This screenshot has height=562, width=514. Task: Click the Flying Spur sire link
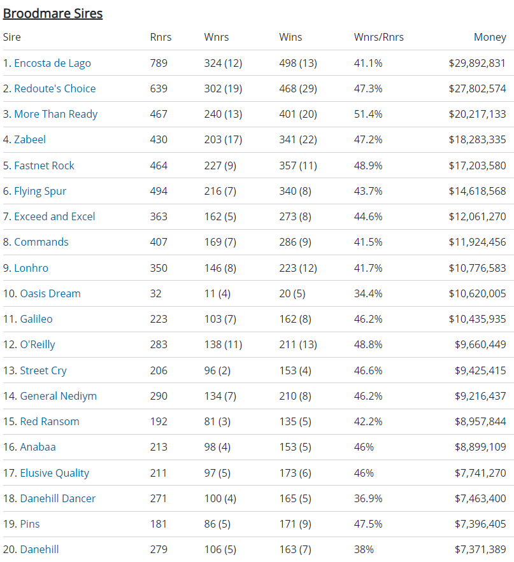[x=40, y=191]
